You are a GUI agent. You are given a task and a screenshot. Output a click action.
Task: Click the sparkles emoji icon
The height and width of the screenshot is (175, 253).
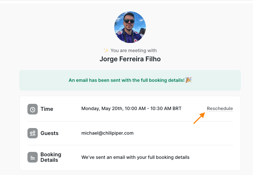click(106, 50)
